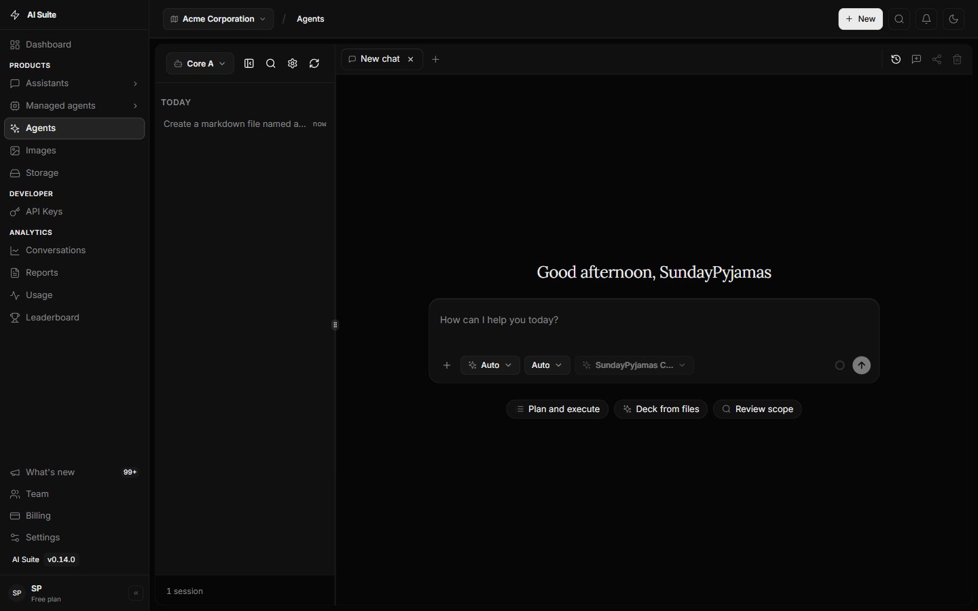This screenshot has height=611, width=978.
Task: Open the 'Create a markdown file named a...' session
Action: point(245,124)
